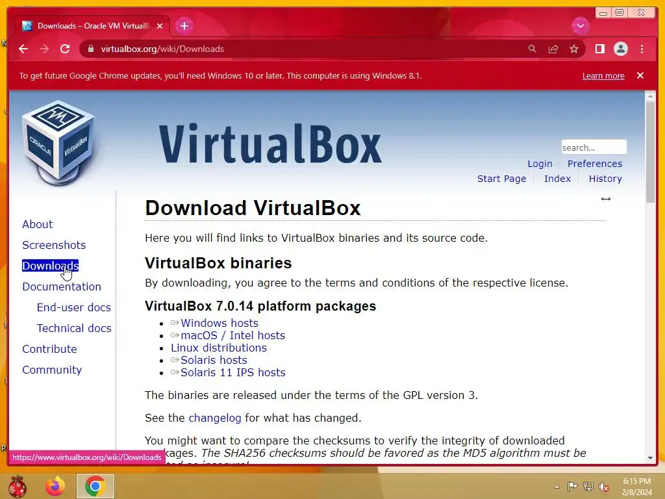Click the muted volume speaker icon
The height and width of the screenshot is (499, 665).
603,487
